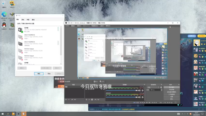Move the source up in the Sources panel
Image resolution: width=206 pixels, height=116 pixels.
95,100
